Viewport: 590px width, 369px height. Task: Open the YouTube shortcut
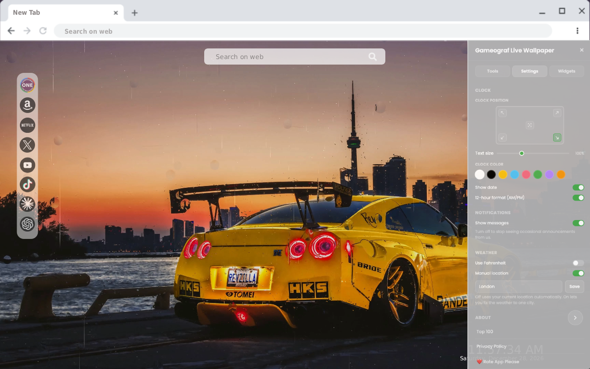coord(27,165)
